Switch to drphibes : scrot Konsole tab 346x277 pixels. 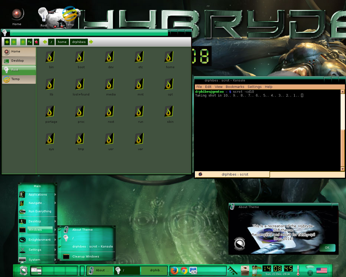[x=232, y=175]
